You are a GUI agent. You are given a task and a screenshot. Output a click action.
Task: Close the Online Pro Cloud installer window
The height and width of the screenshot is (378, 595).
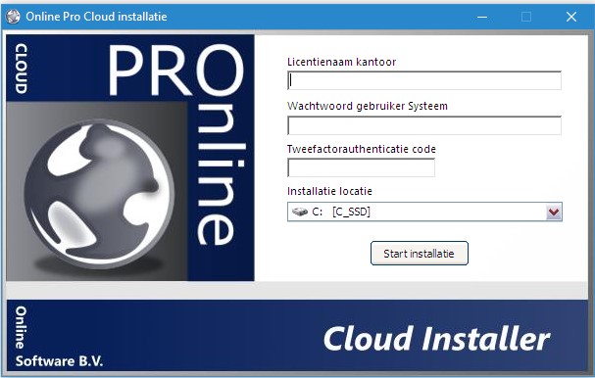click(x=571, y=17)
